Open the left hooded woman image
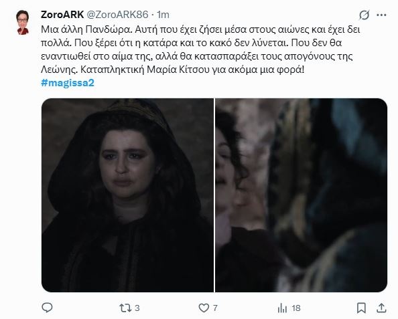The width and height of the screenshot is (398, 319). tap(127, 195)
